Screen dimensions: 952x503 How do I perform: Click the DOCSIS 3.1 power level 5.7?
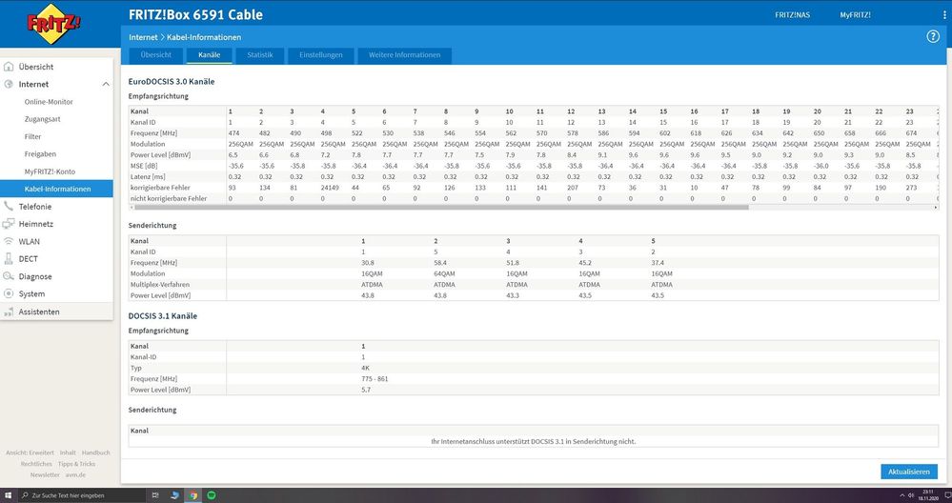point(366,390)
